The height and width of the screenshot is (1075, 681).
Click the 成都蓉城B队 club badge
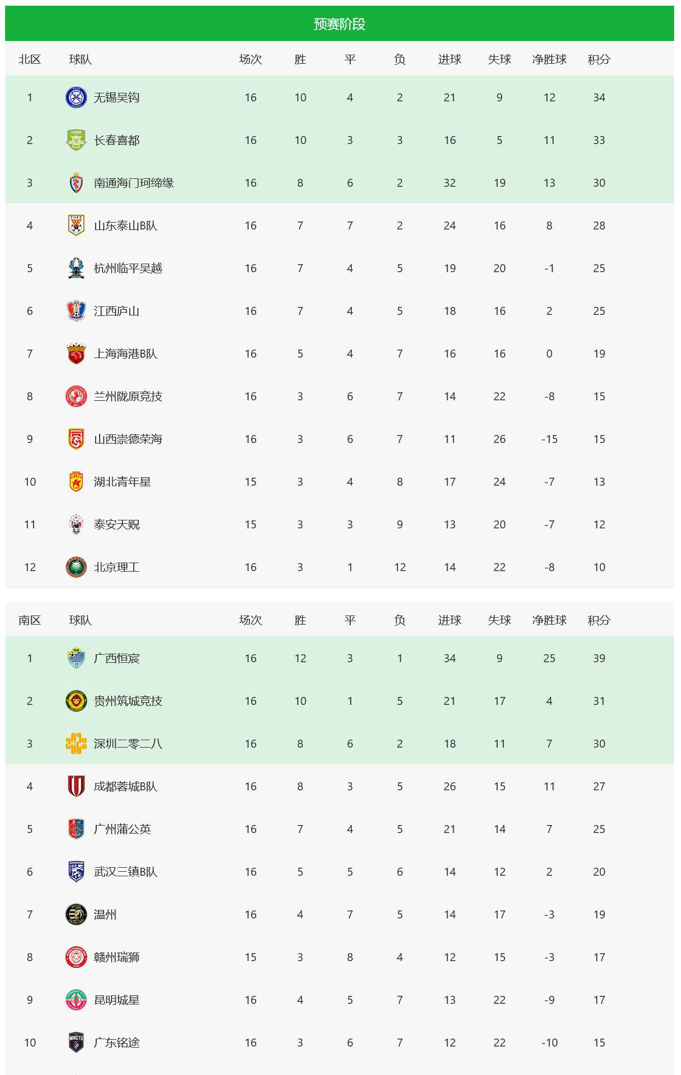click(x=76, y=786)
